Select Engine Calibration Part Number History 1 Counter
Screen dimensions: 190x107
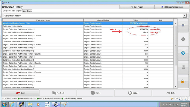click(x=88, y=35)
